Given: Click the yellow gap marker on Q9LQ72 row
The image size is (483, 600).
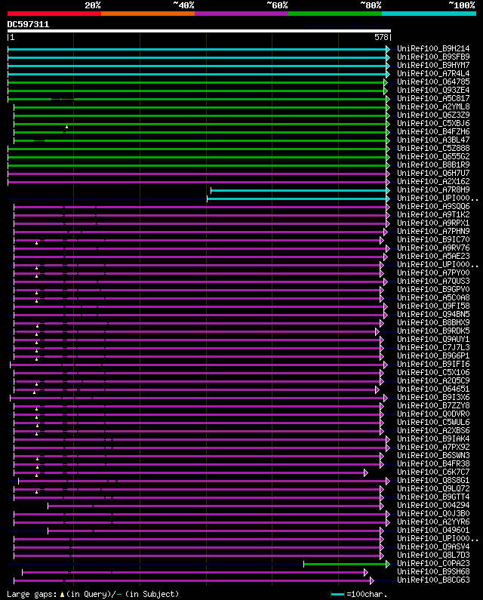Looking at the screenshot, I should click(37, 492).
